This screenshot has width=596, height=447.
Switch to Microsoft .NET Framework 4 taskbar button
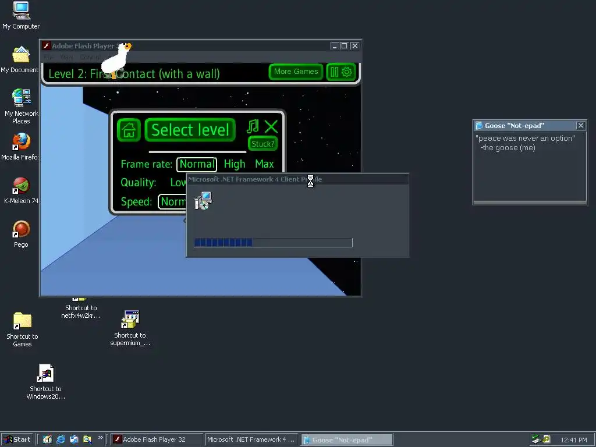[251, 439]
